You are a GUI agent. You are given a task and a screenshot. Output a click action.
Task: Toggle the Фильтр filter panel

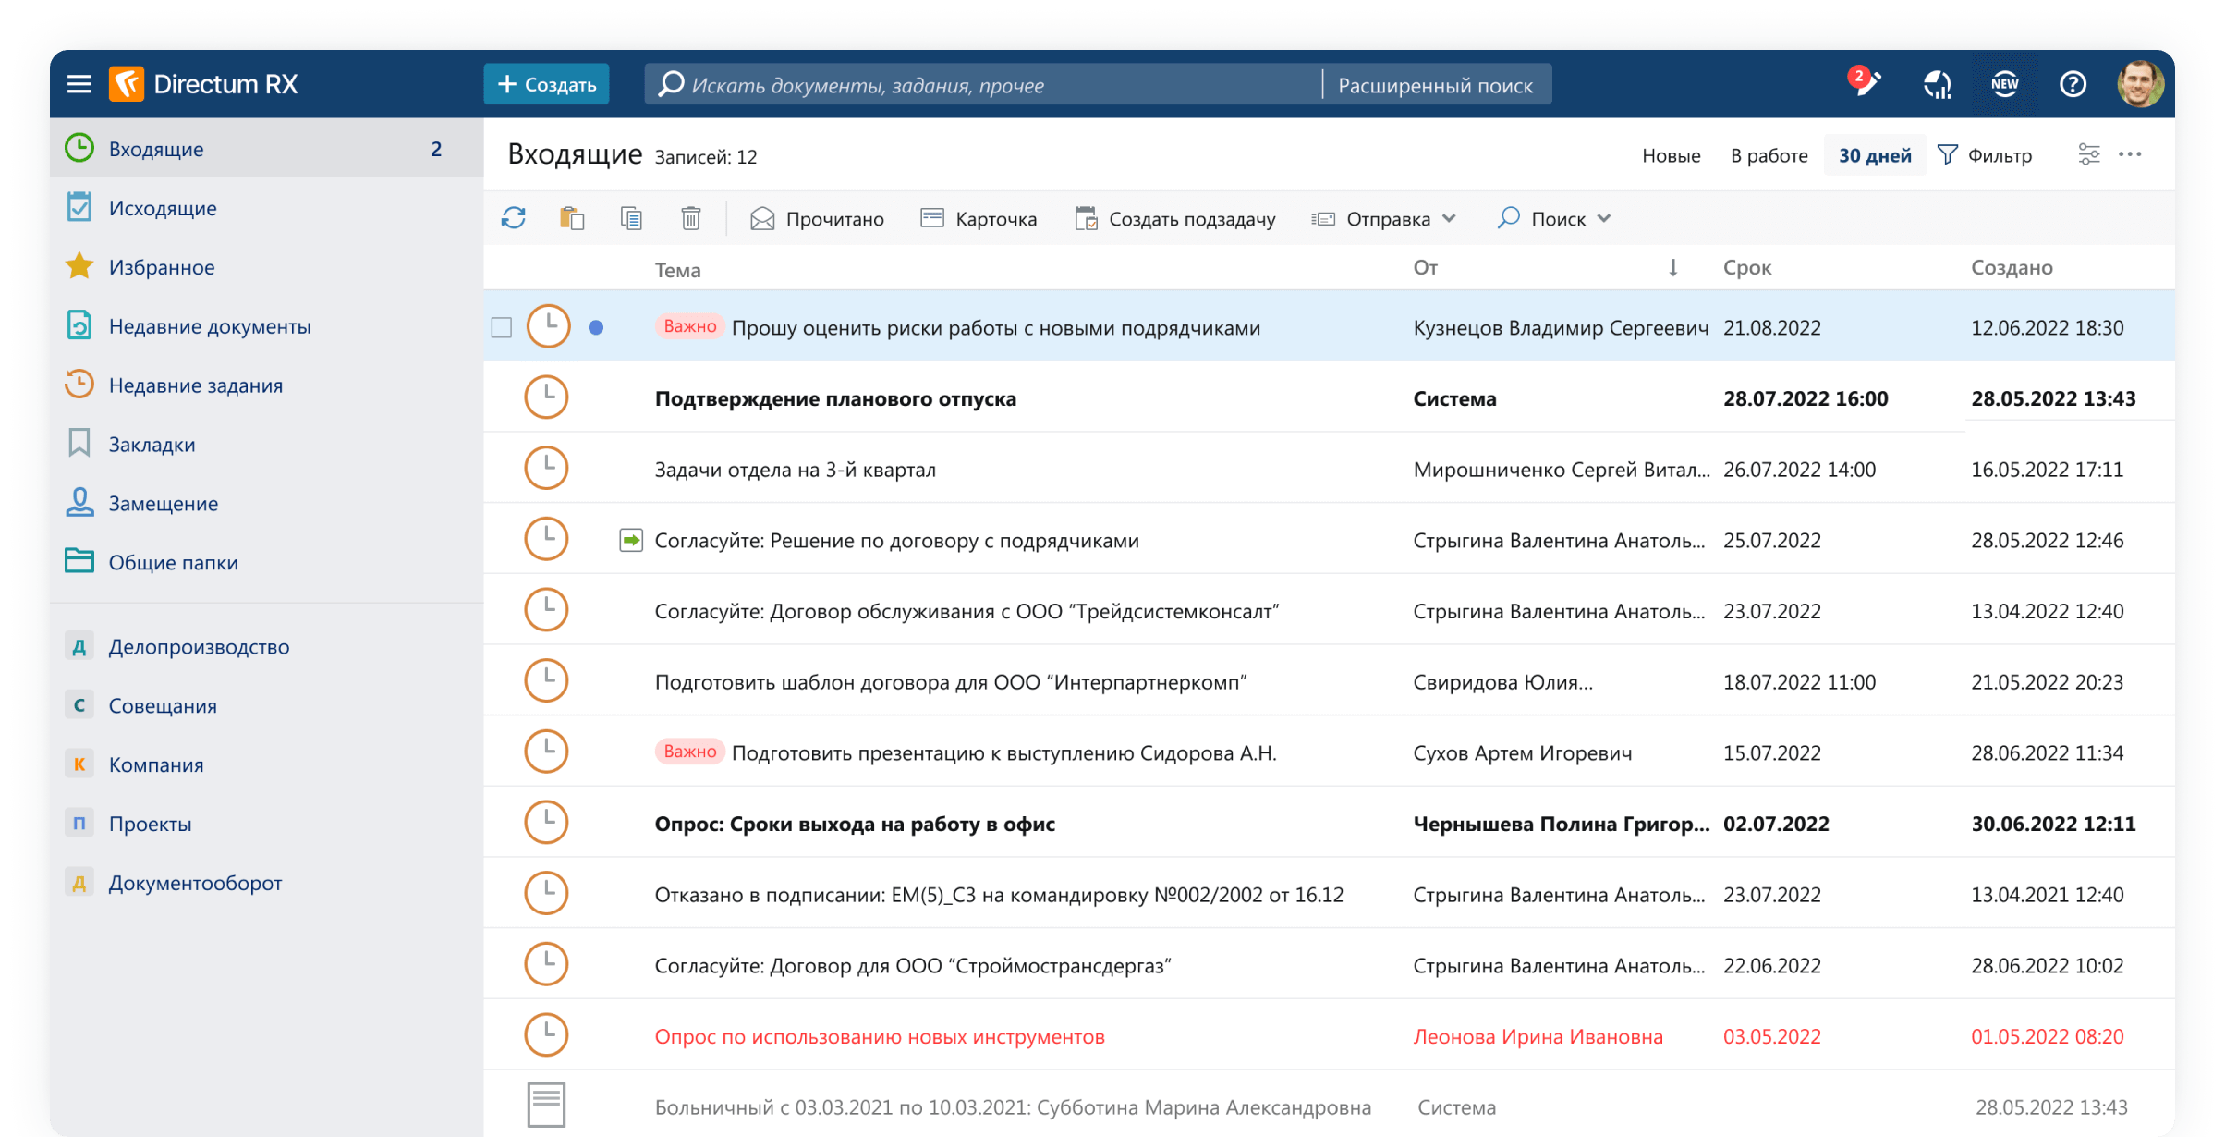click(x=1985, y=155)
